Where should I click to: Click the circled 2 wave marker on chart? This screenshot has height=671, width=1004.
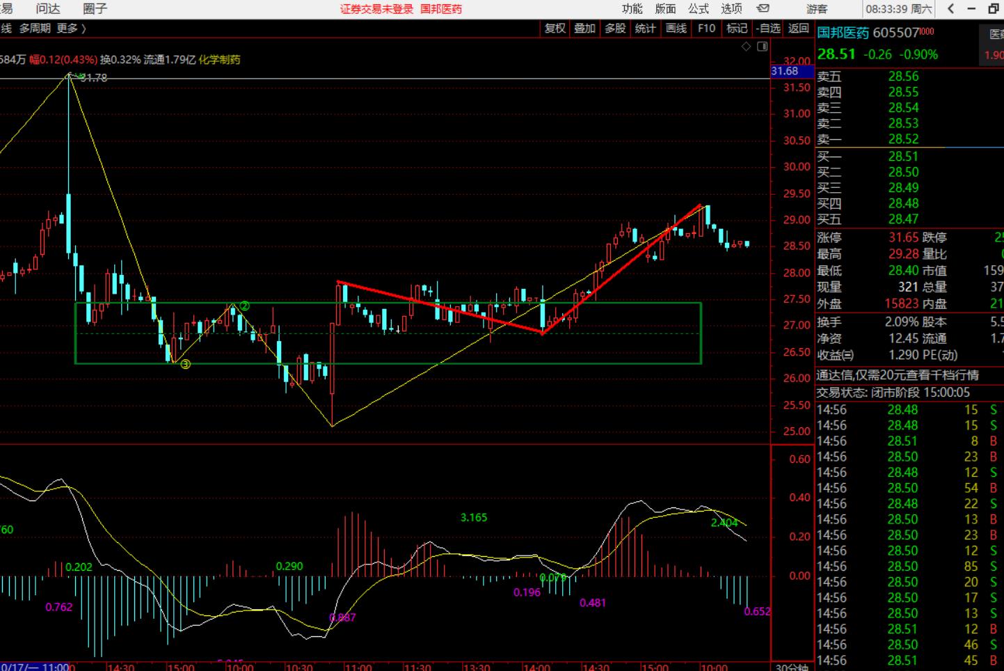tap(245, 306)
